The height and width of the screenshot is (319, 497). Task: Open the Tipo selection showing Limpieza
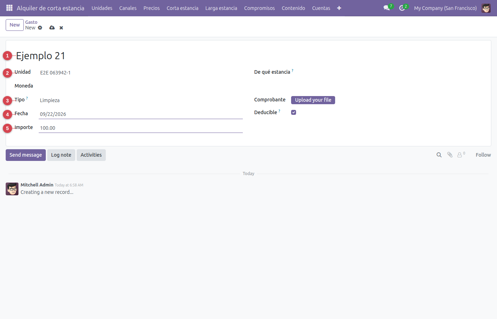click(x=141, y=100)
